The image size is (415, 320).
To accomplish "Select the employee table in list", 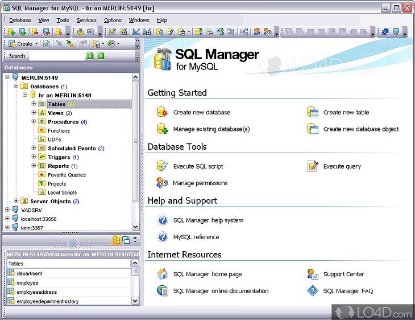I will point(27,282).
